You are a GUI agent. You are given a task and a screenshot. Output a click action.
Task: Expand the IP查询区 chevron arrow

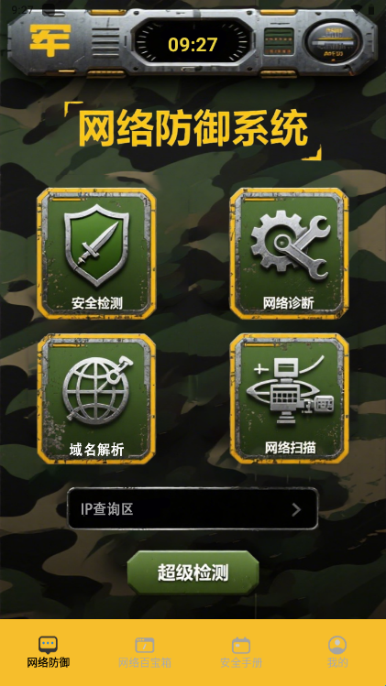tap(297, 509)
